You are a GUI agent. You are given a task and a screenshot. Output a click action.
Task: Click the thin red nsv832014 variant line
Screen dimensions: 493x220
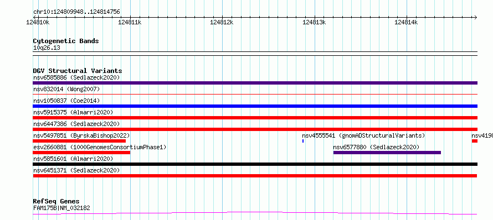[x=255, y=94]
